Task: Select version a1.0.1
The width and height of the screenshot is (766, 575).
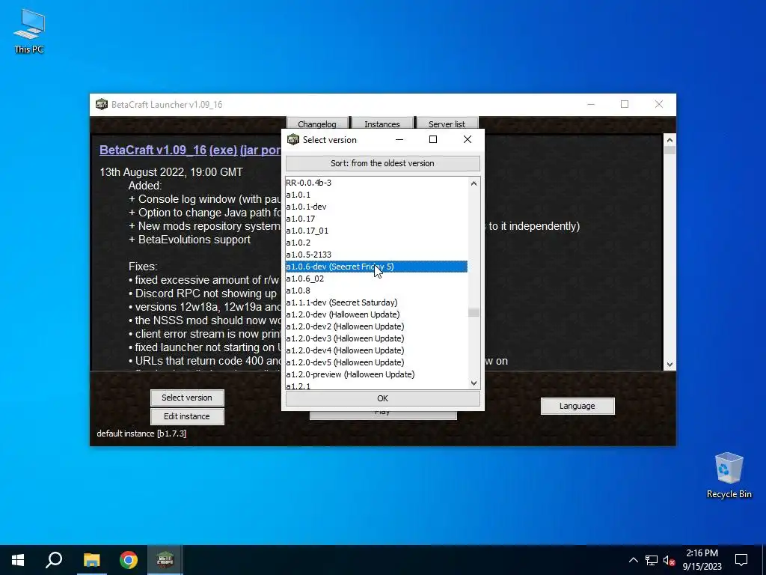Action: tap(376, 195)
